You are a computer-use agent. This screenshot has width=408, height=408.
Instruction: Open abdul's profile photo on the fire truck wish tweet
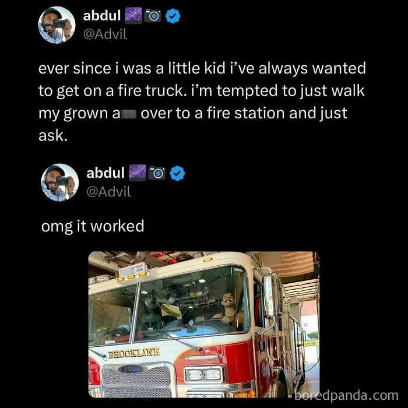[57, 25]
